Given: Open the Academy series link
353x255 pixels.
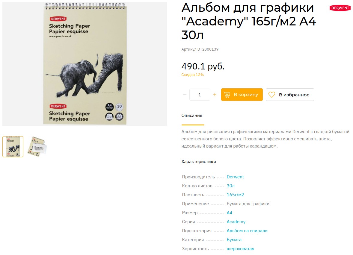Looking at the screenshot, I should [x=236, y=222].
